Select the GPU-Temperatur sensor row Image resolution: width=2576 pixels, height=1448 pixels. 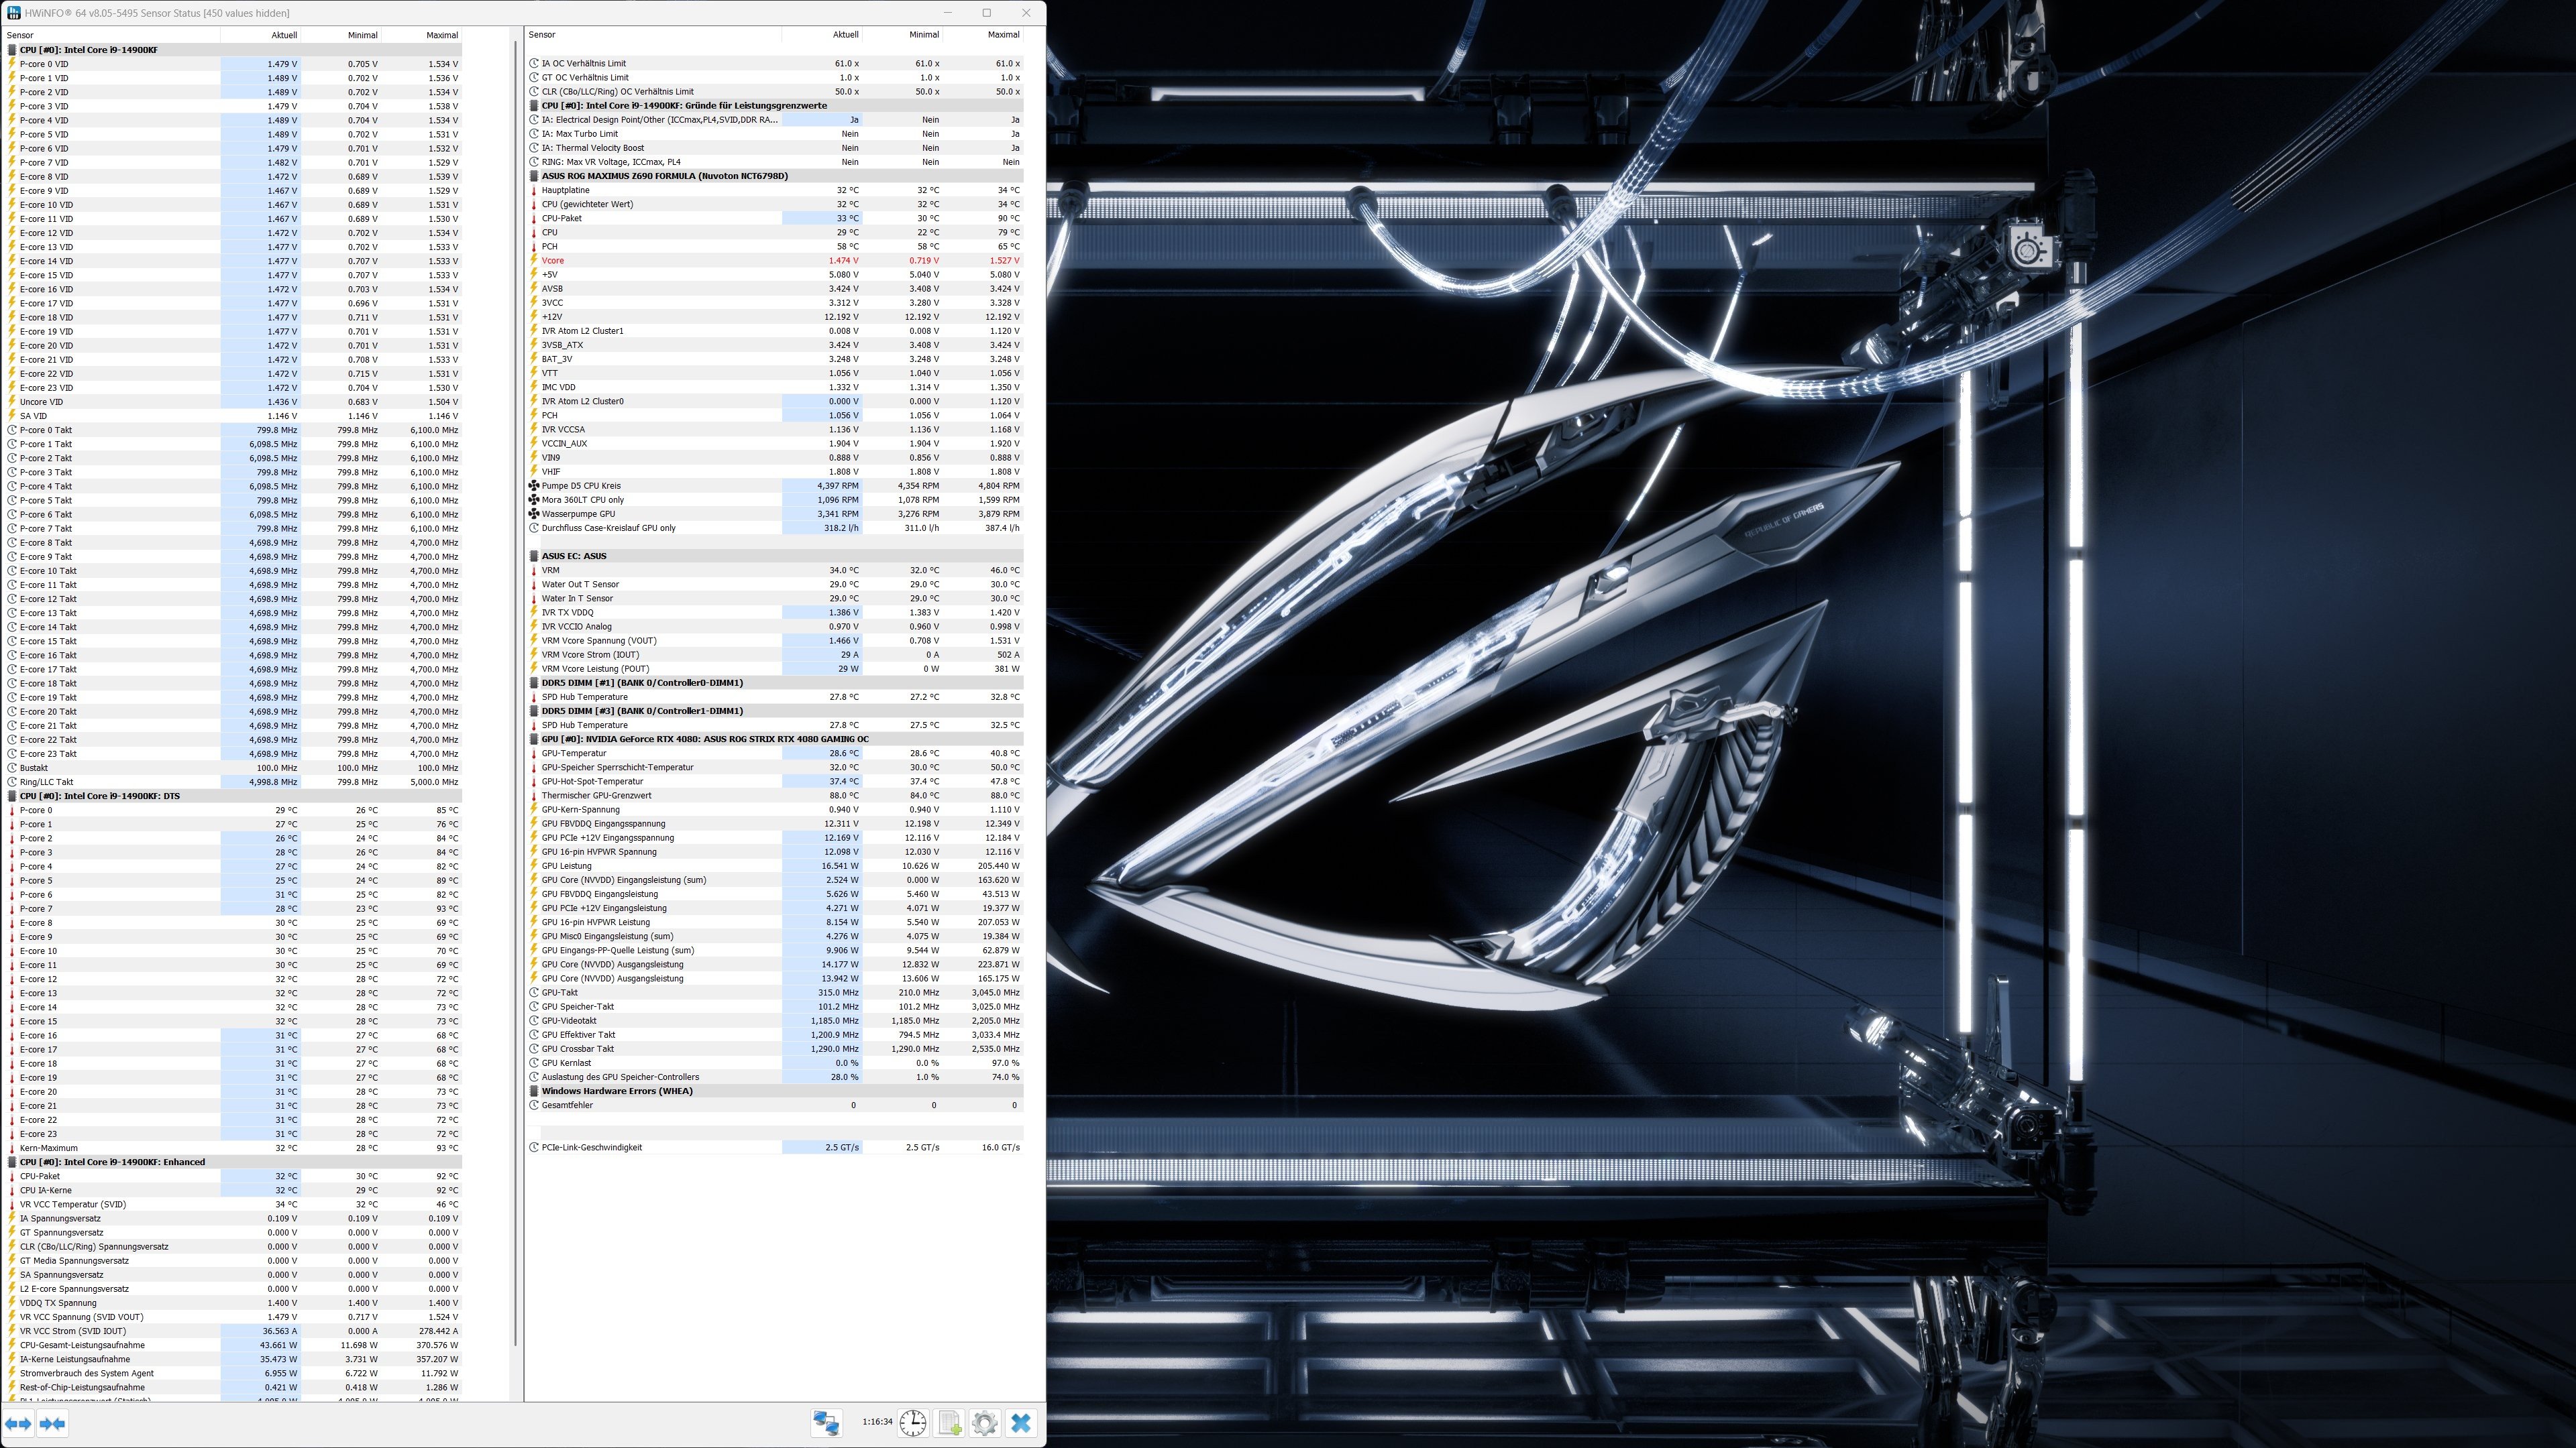click(x=574, y=753)
